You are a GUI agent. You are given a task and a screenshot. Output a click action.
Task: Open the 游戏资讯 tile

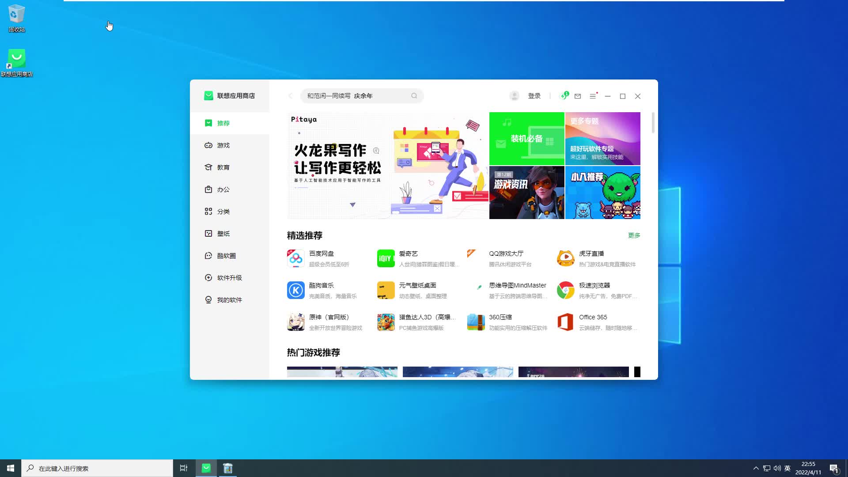(527, 193)
